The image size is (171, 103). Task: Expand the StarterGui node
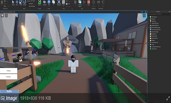pyautogui.click(x=149, y=34)
